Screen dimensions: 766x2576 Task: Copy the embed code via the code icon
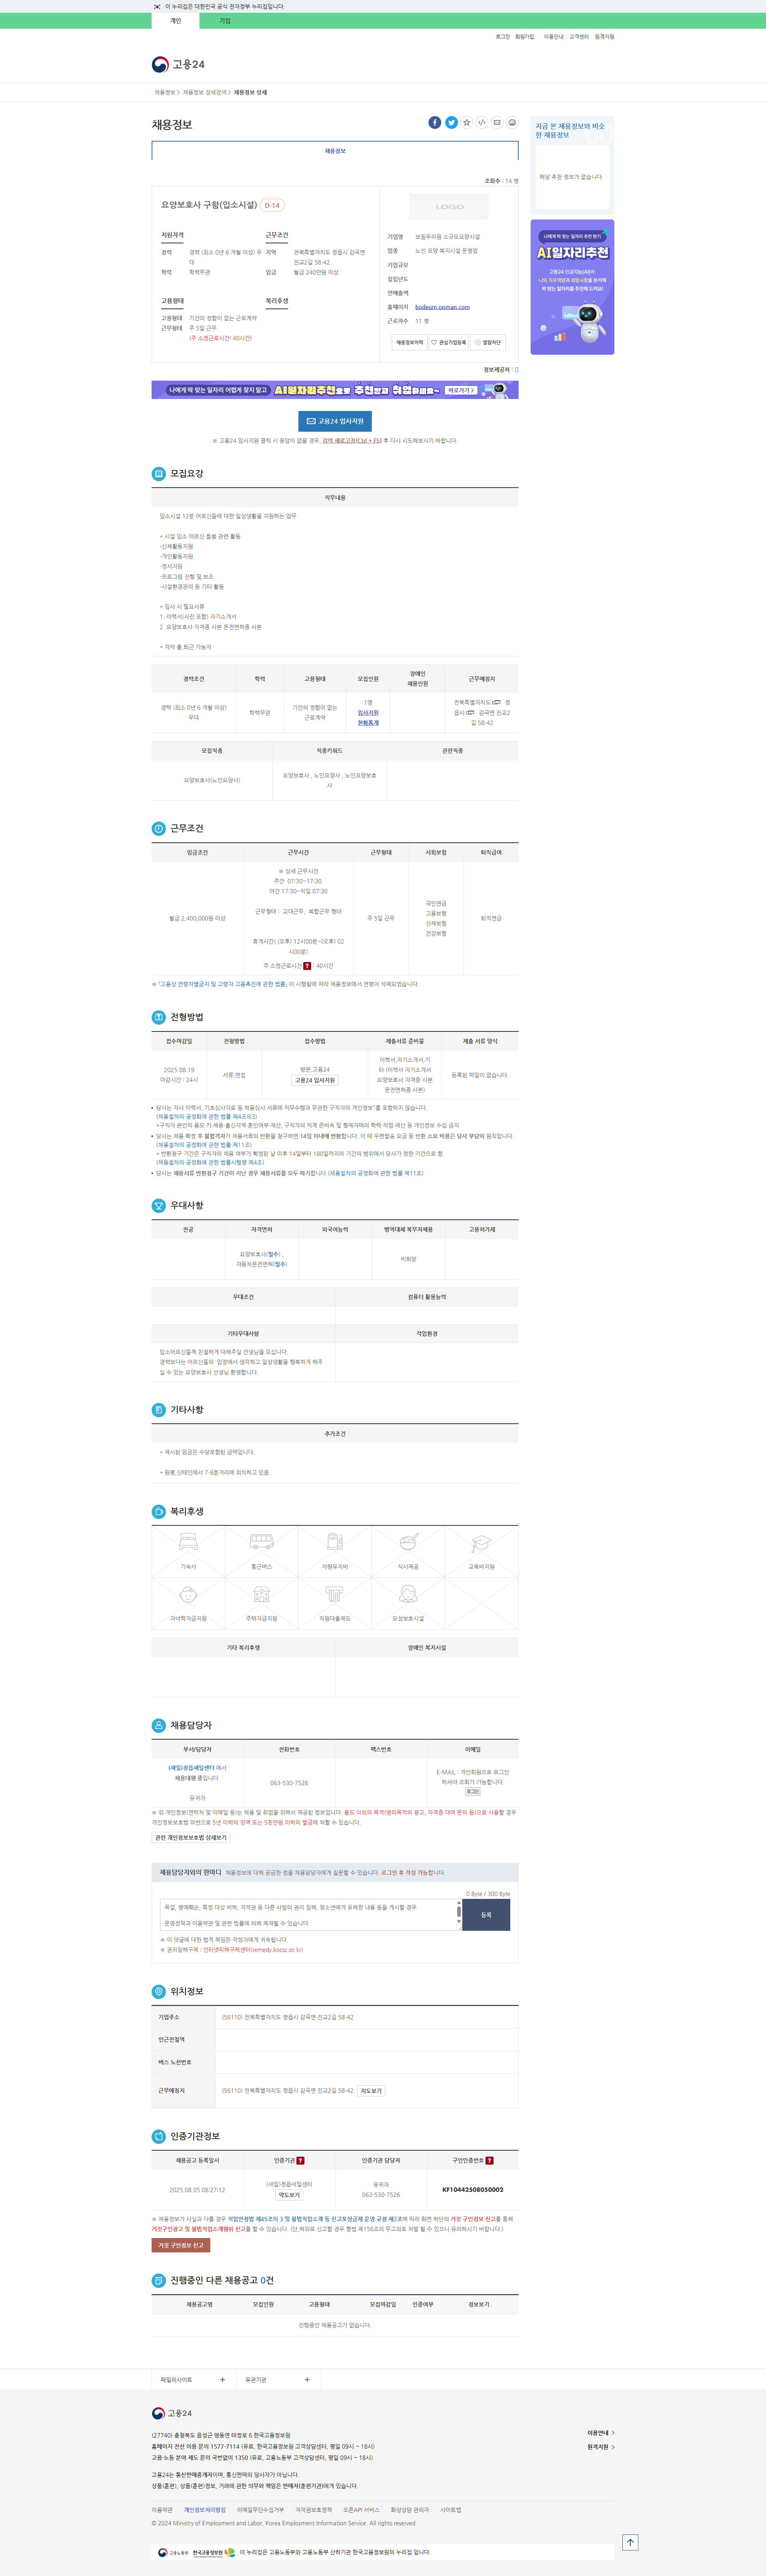(482, 123)
